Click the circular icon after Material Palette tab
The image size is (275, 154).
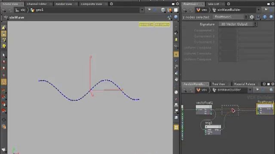pyautogui.click(x=264, y=84)
